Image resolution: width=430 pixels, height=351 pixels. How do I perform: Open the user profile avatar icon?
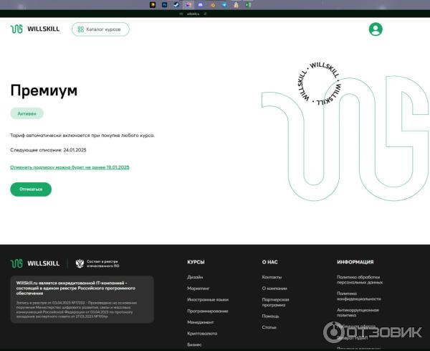point(376,29)
